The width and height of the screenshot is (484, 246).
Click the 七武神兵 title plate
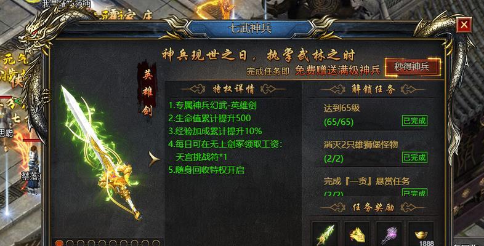point(250,28)
